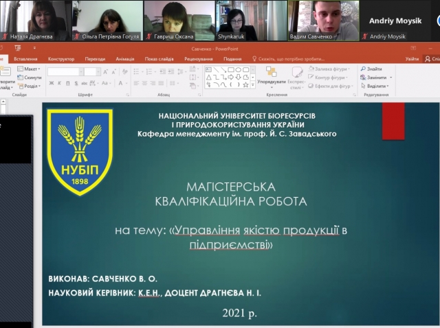The image size is (440, 328).
Task: Click the increase font size icon
Action: coord(105,72)
